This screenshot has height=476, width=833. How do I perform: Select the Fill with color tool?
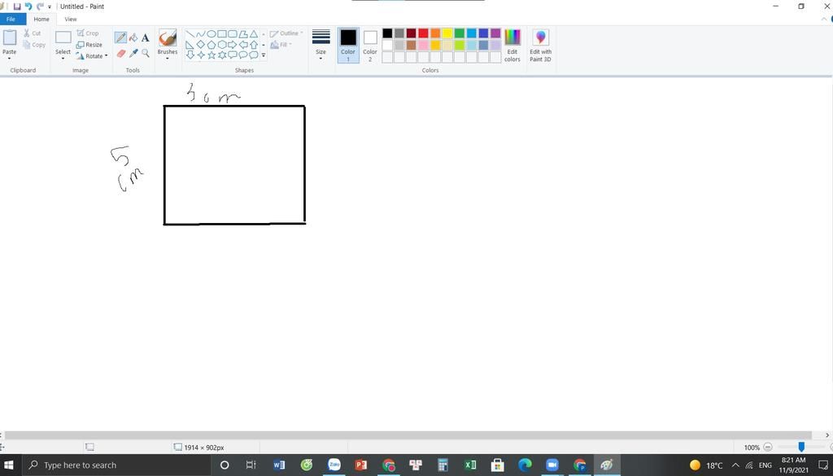tap(133, 37)
